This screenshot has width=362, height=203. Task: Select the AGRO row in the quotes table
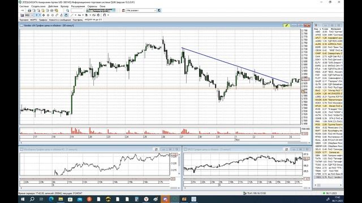(328, 41)
